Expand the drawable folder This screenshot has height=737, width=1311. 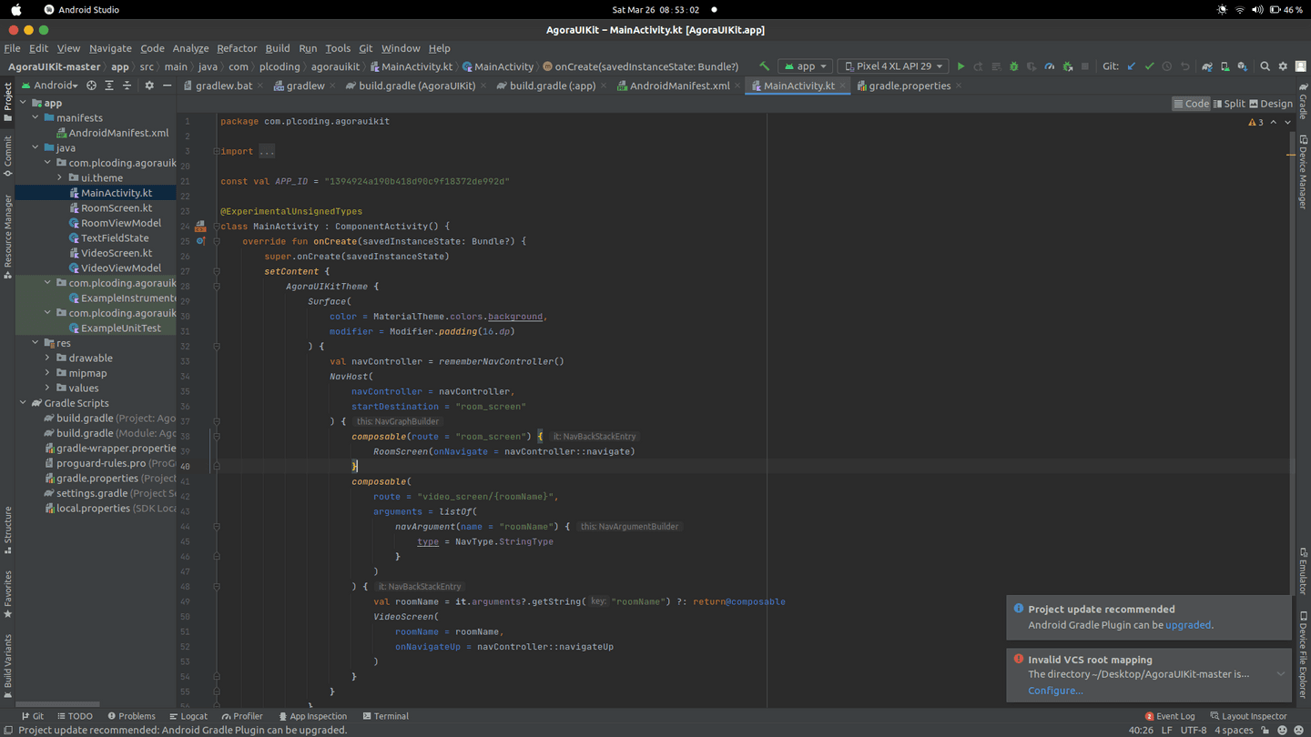tap(47, 358)
